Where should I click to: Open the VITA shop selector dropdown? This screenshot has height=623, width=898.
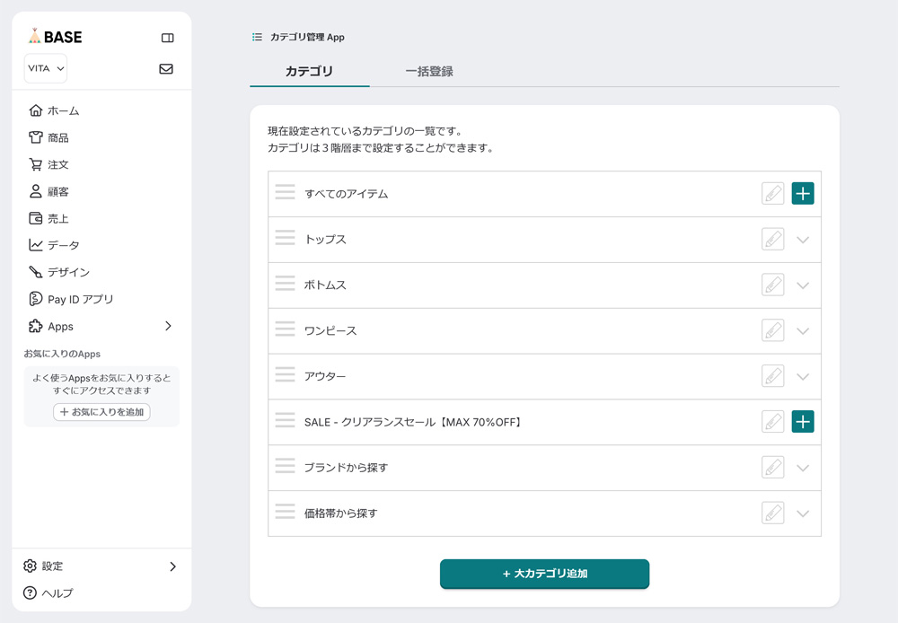(46, 69)
